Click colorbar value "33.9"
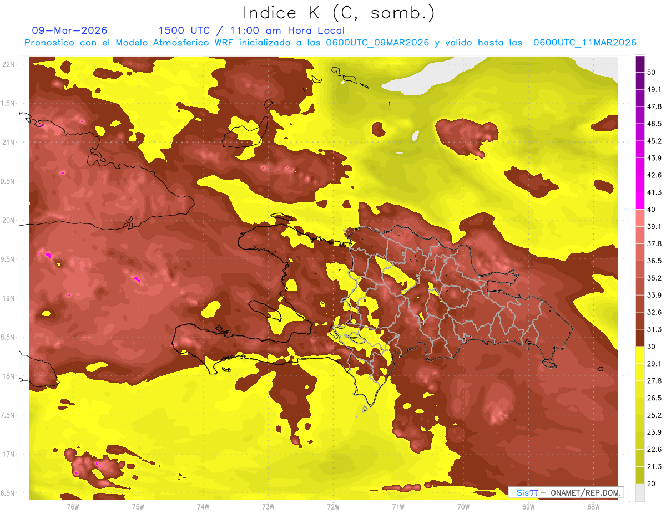Image resolution: width=666 pixels, height=514 pixels. click(x=654, y=295)
